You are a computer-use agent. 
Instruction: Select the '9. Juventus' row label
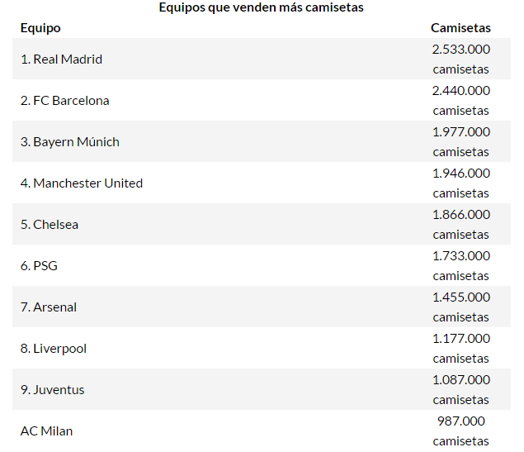pos(53,390)
